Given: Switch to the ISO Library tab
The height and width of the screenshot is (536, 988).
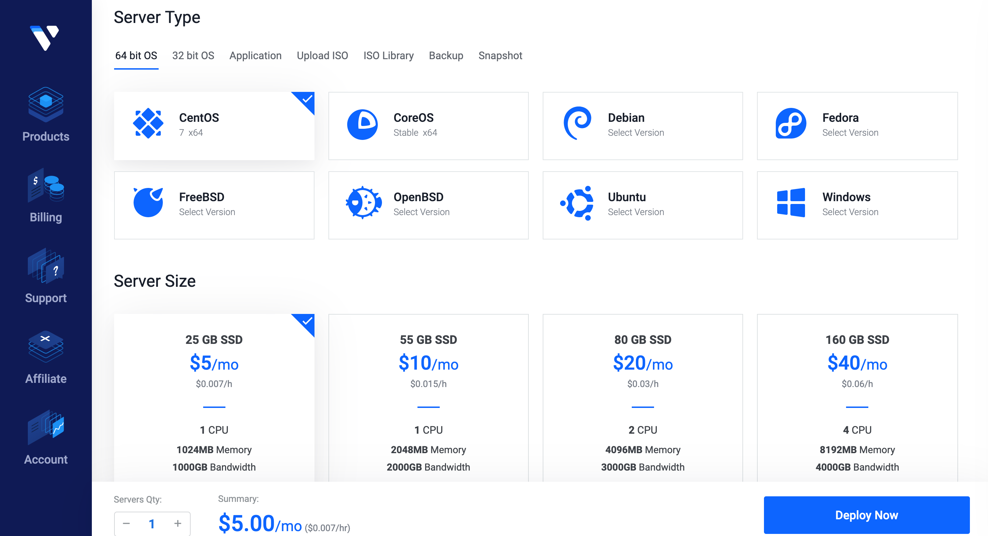Looking at the screenshot, I should pyautogui.click(x=388, y=56).
